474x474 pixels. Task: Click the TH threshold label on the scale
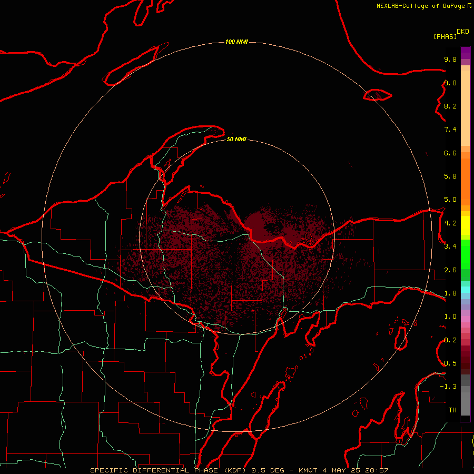452,410
